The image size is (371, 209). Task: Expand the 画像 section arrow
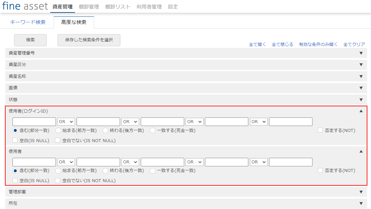[361, 88]
